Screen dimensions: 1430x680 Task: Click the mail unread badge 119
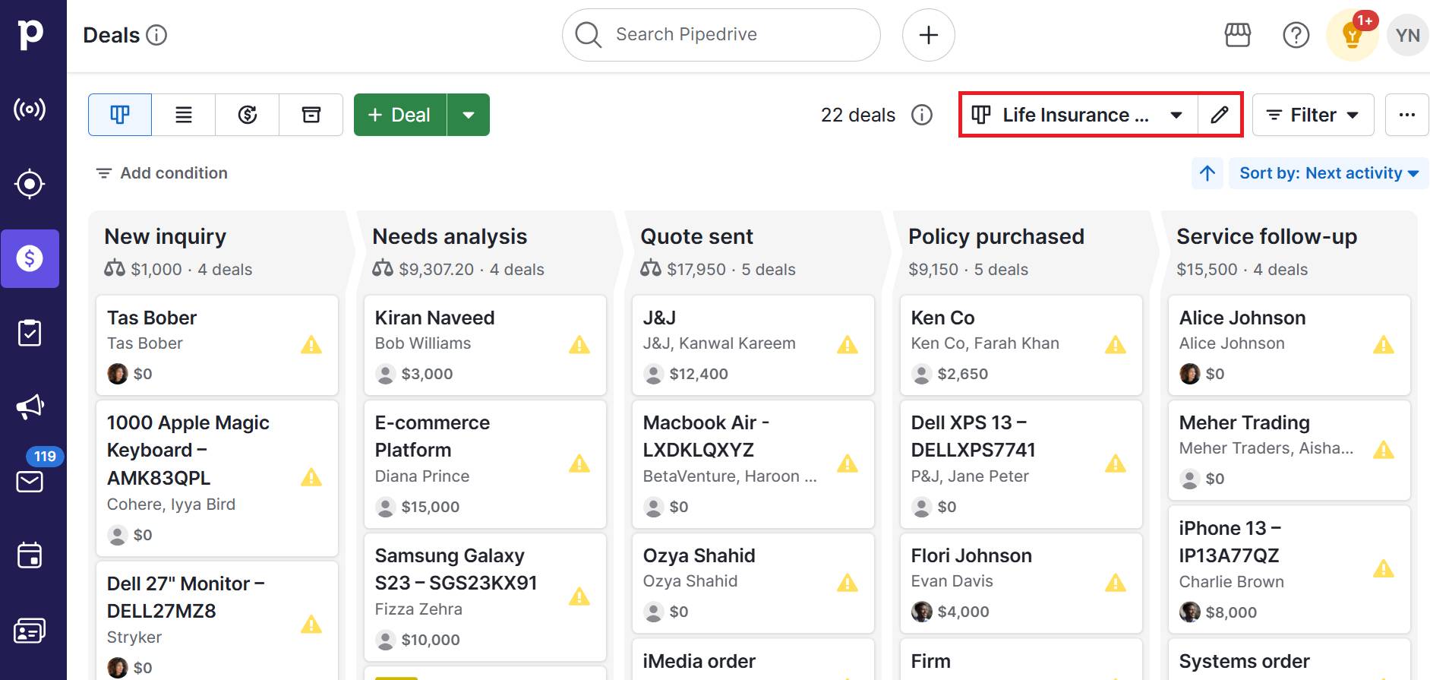(45, 456)
